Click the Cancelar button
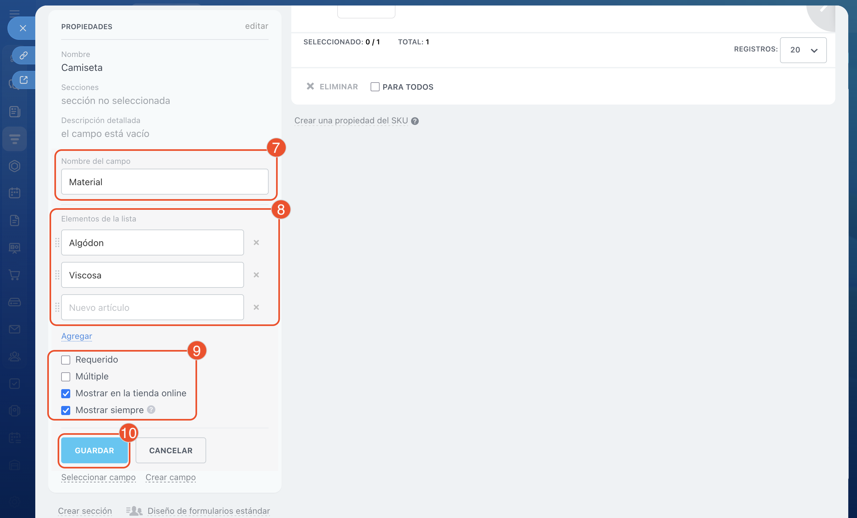 coord(171,450)
